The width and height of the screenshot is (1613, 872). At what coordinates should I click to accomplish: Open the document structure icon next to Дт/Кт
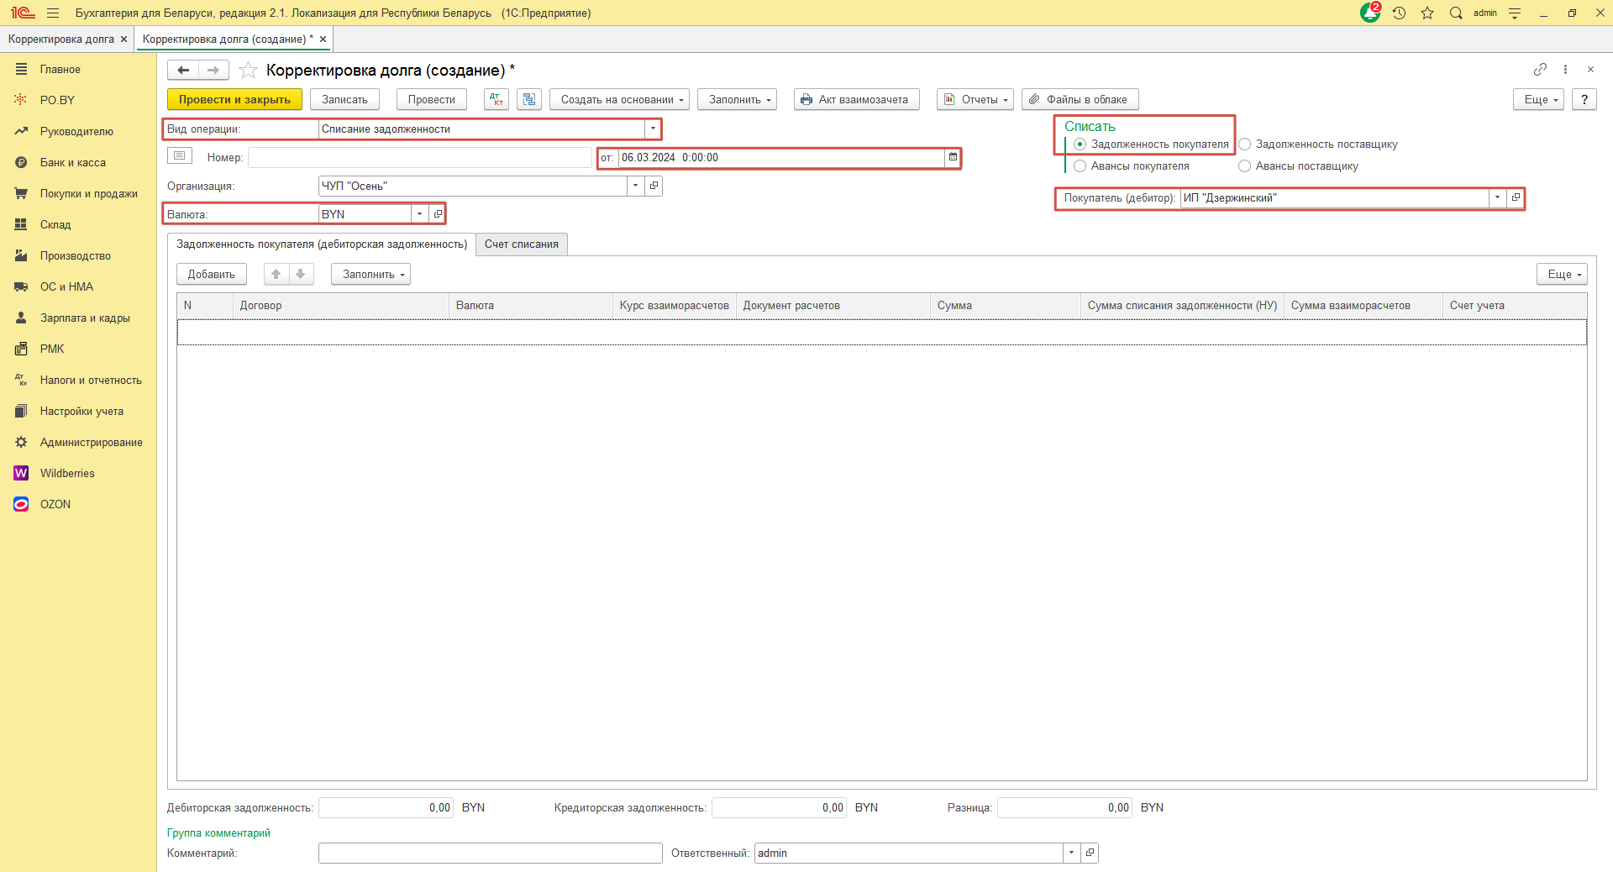point(529,99)
